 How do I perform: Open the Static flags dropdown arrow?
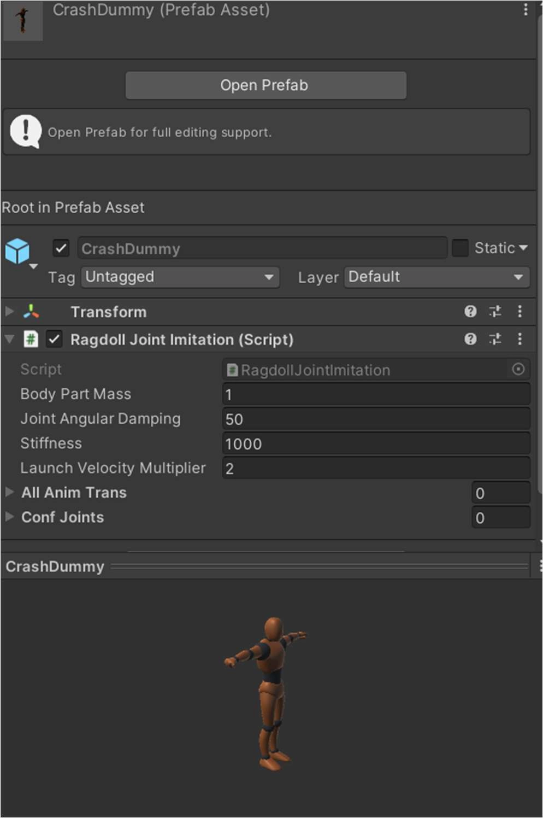click(523, 248)
